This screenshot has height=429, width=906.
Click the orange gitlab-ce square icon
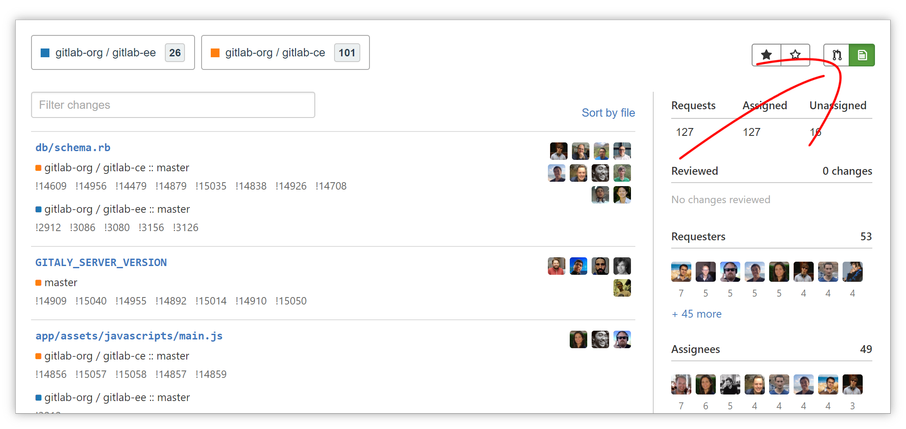[215, 53]
